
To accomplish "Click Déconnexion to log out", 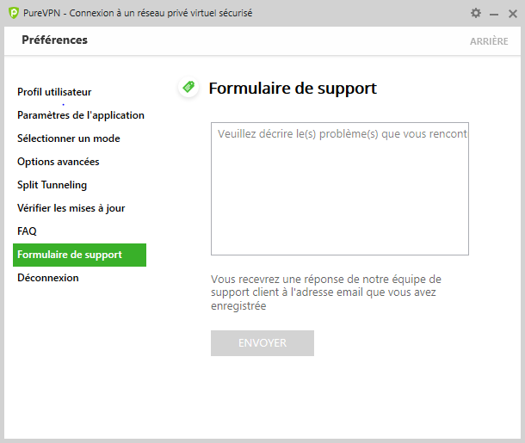I will [x=48, y=278].
